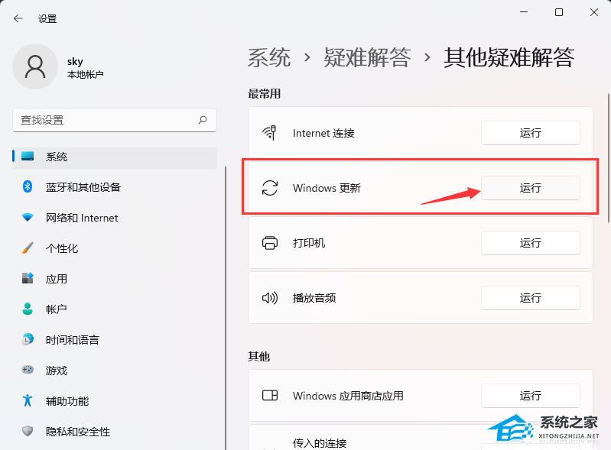Click the Bluetooth icon in sidebar

click(x=28, y=187)
